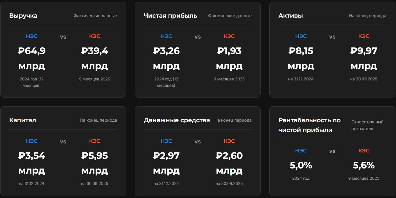Click the "Капитал" card title
396x198 pixels.
click(23, 120)
